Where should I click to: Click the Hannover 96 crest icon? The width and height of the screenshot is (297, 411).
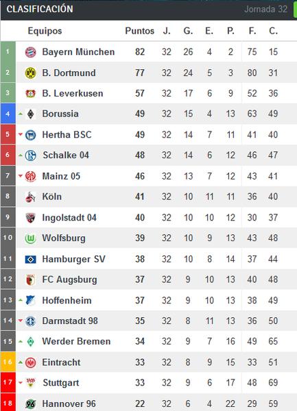point(30,404)
